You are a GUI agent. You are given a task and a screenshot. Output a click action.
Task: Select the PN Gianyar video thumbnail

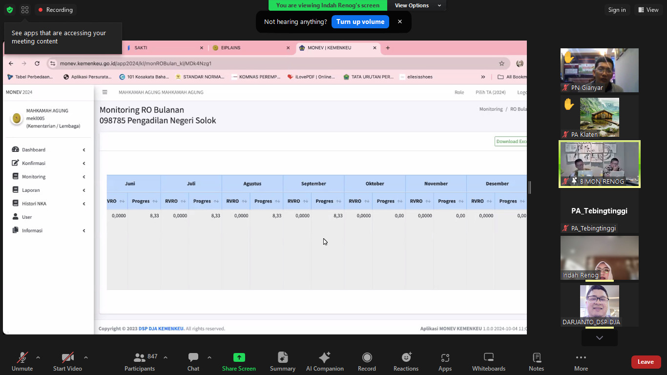coord(599,70)
